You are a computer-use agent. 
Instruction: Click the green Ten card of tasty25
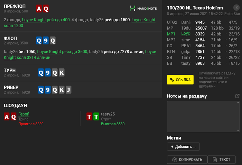[96, 116]
